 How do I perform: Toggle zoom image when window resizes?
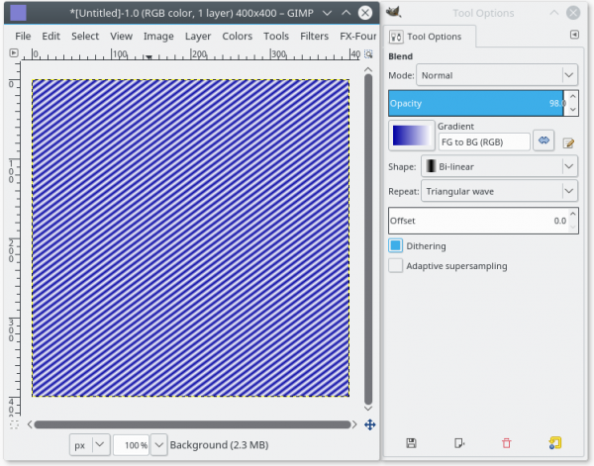pyautogui.click(x=368, y=53)
